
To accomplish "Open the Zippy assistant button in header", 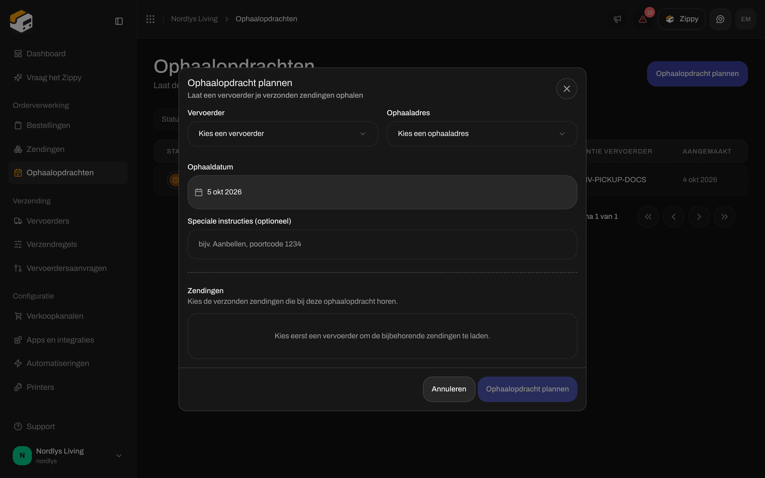I will point(682,19).
